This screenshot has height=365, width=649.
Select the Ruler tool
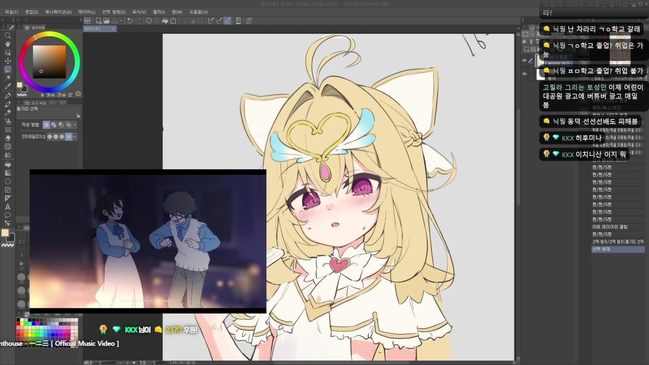[x=8, y=198]
